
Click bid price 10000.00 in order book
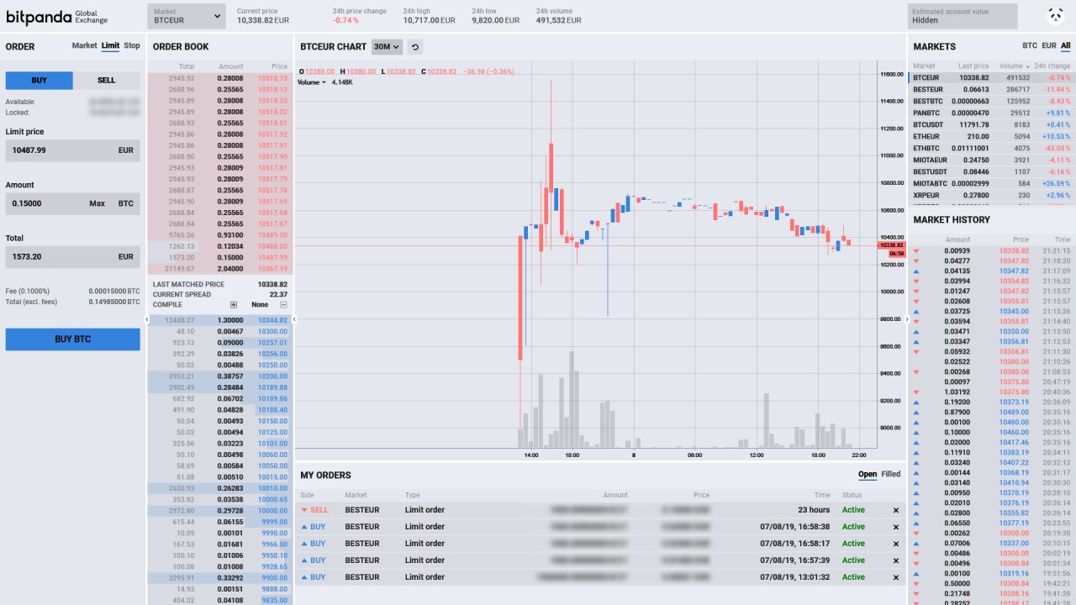click(272, 510)
